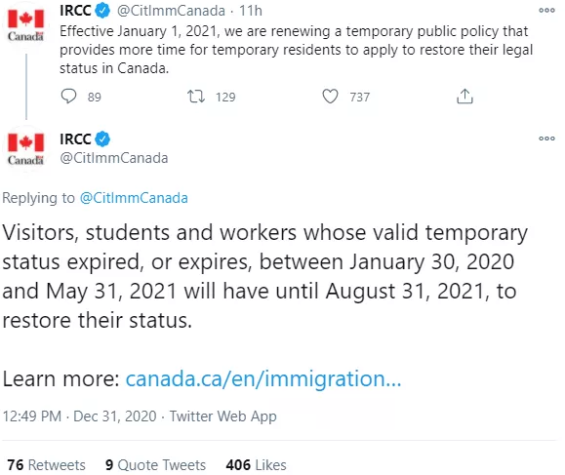Click the 12:49 PM Dec 31, 2020 timestamp
Screen dimensions: 565x475
[80, 416]
